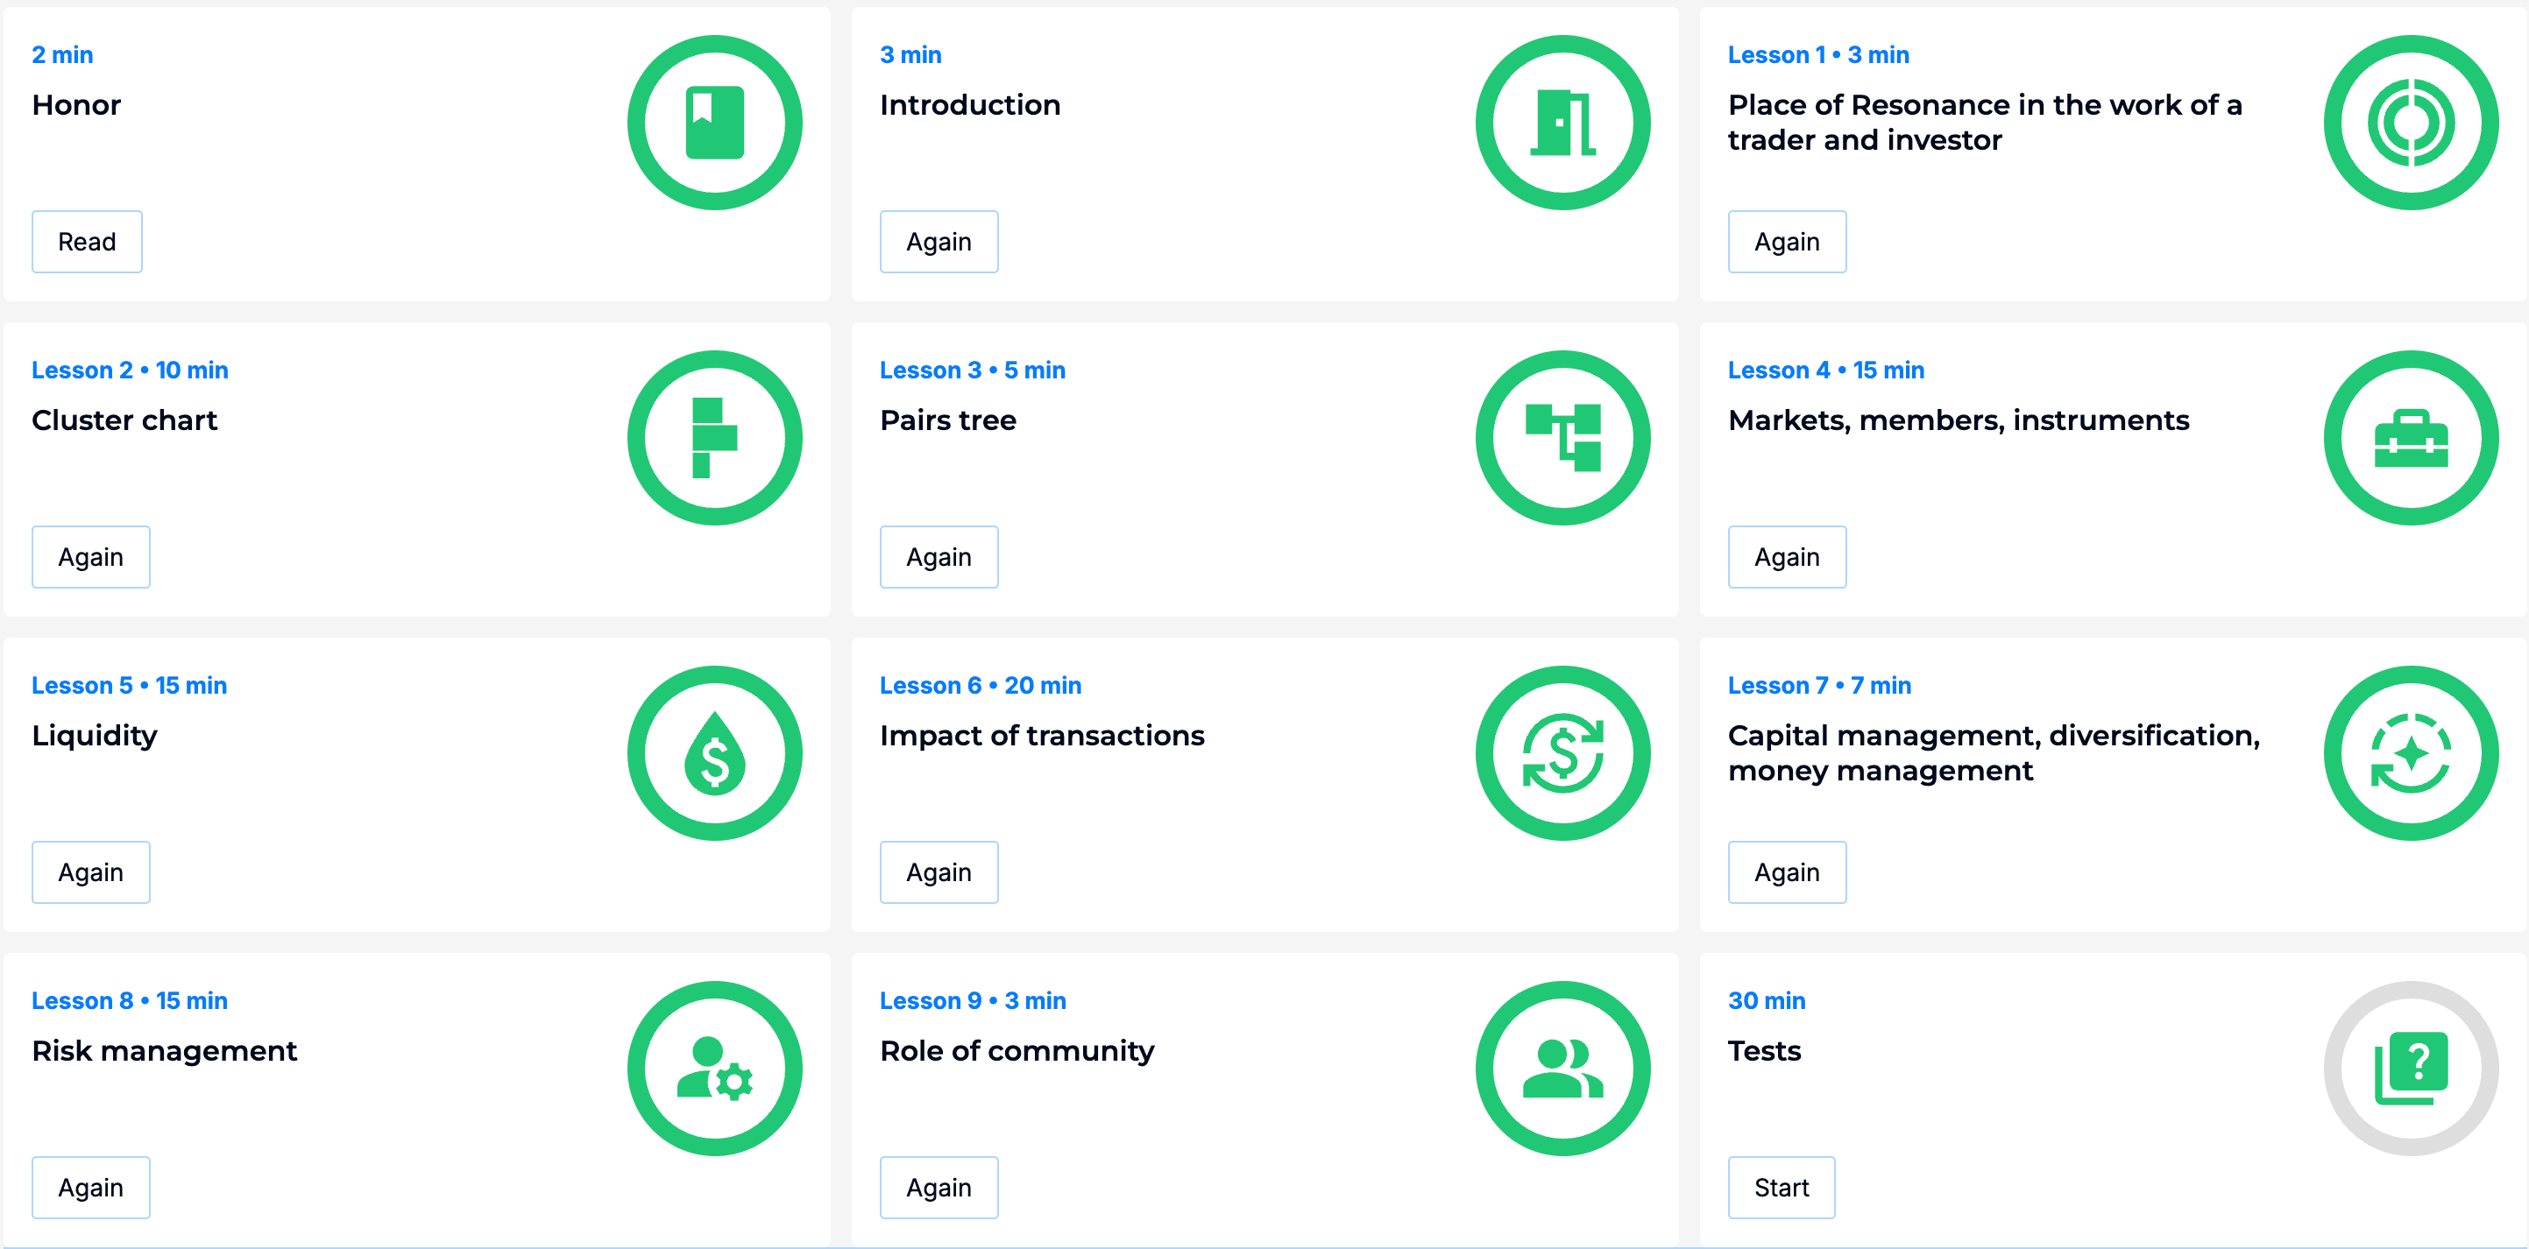Image resolution: width=2529 pixels, height=1249 pixels.
Task: Open the Liquidity dollar drop icon
Action: (x=715, y=752)
